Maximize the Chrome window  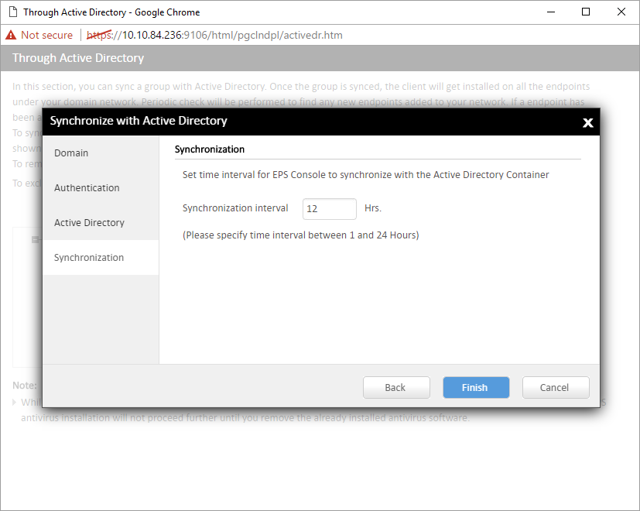586,12
